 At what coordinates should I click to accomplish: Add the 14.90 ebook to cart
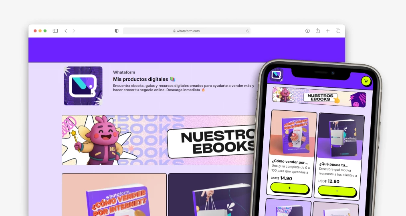point(289,188)
